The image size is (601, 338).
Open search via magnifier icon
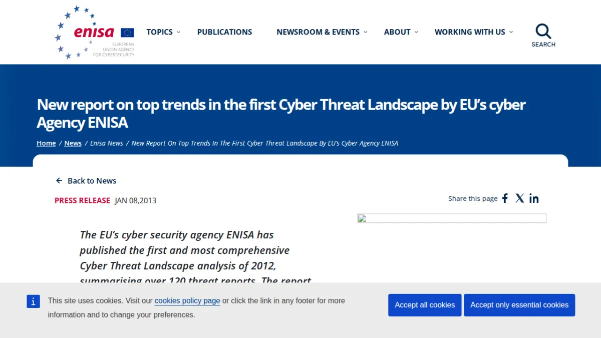(543, 31)
